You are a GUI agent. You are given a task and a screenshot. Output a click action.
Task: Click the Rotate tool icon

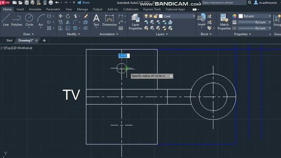68,16
